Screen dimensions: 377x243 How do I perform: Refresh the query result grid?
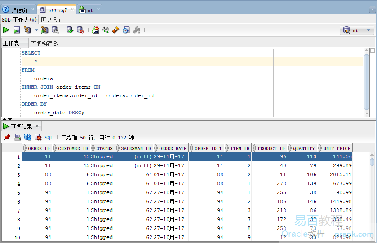point(28,138)
